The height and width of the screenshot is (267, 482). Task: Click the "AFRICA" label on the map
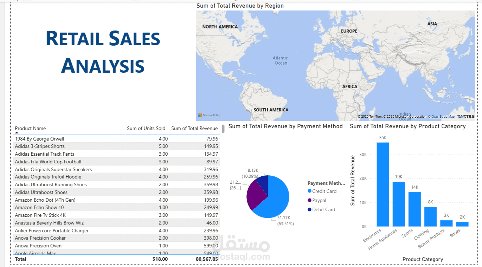(350, 86)
